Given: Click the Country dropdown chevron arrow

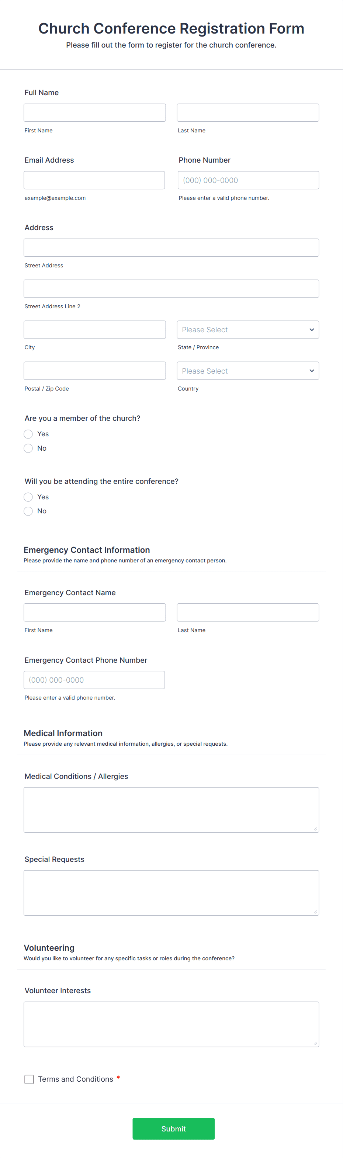Looking at the screenshot, I should pos(312,371).
